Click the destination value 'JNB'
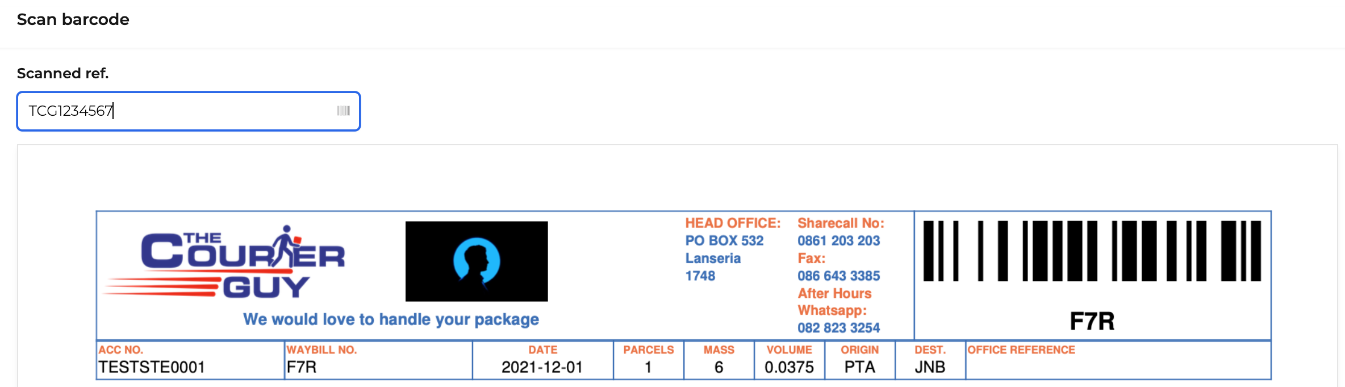 [930, 367]
